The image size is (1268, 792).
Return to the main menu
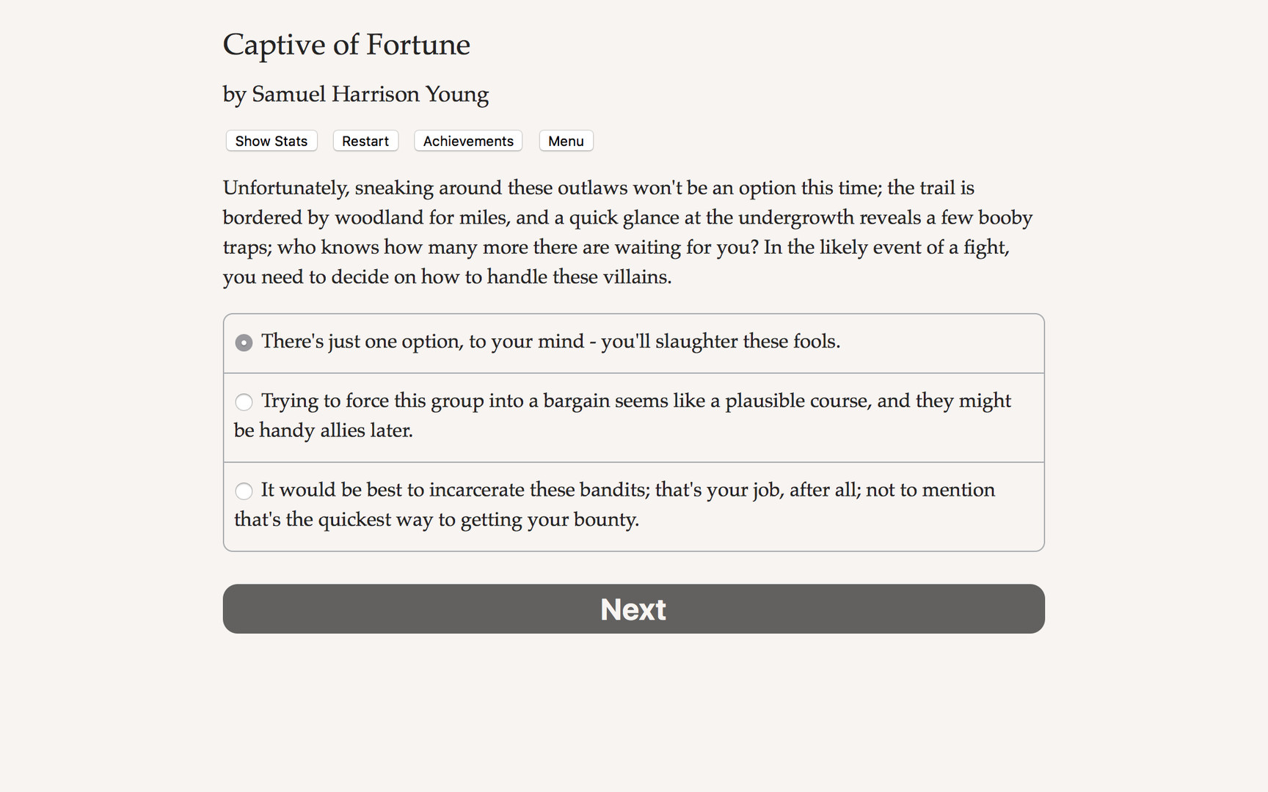[566, 141]
